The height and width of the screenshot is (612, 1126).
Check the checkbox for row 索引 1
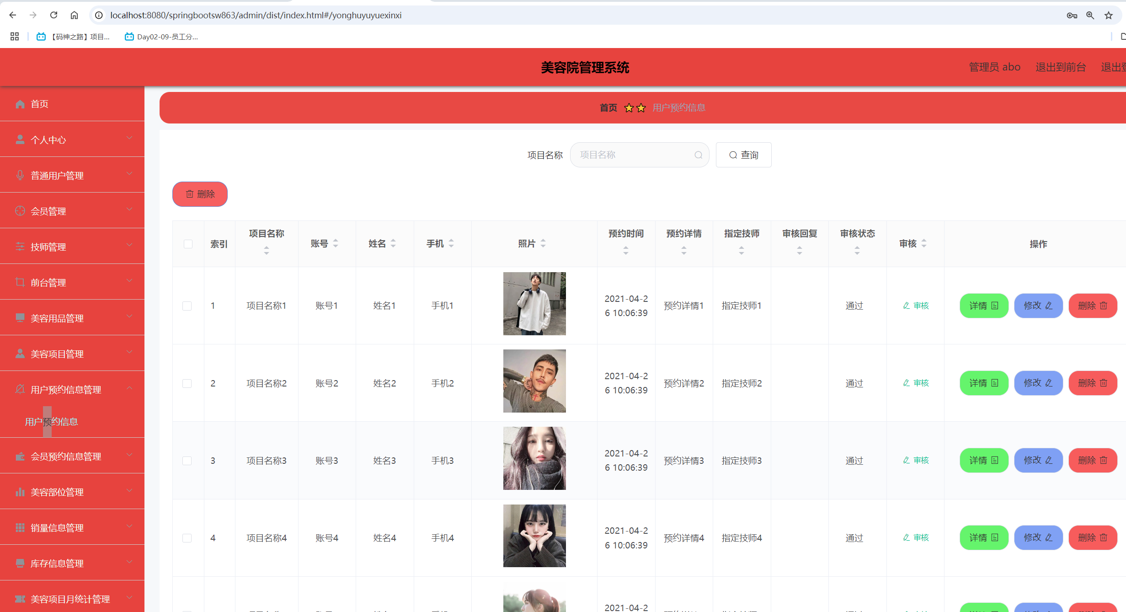(x=187, y=306)
